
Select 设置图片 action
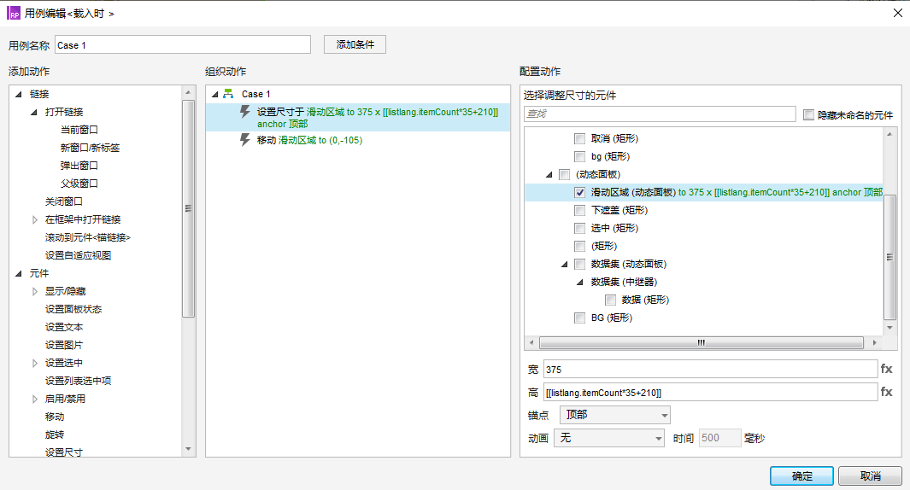tap(64, 346)
